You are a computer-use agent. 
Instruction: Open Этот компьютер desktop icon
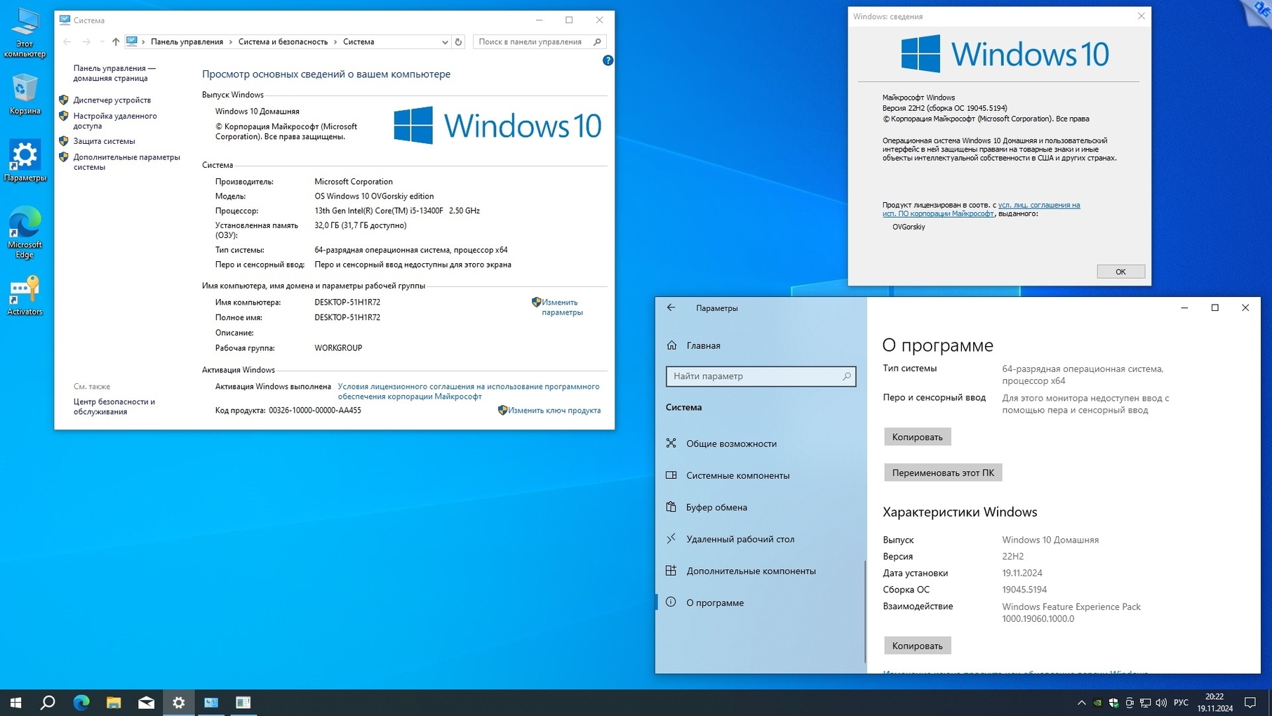[x=25, y=33]
